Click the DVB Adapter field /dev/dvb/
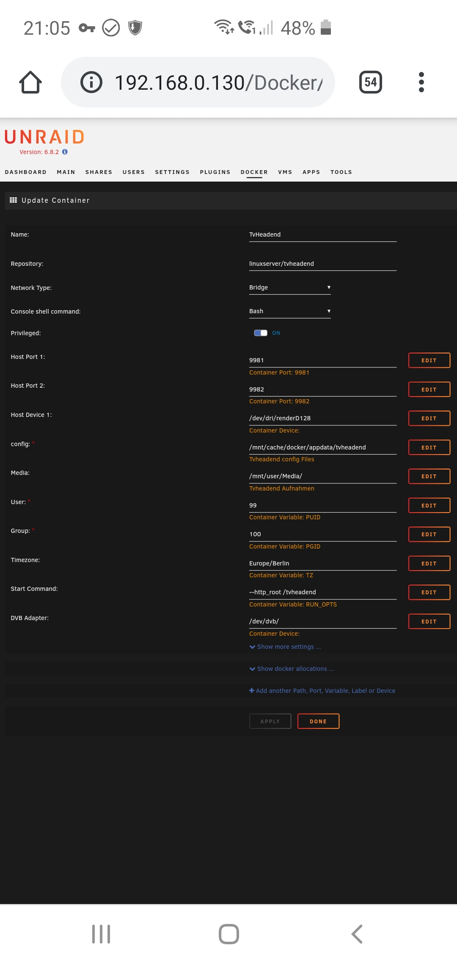The height and width of the screenshot is (965, 457). tap(323, 621)
